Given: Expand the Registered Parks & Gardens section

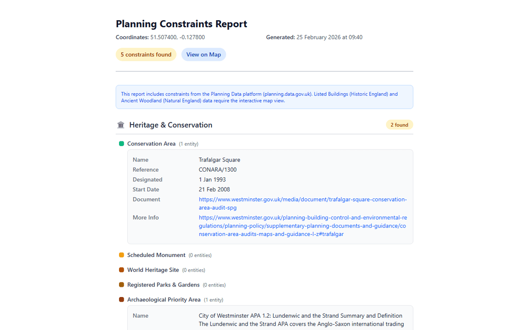Looking at the screenshot, I should pos(163,285).
